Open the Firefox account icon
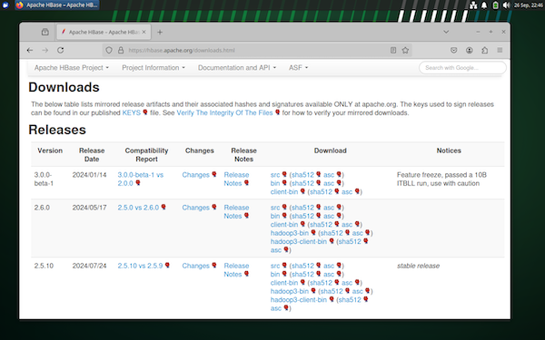 point(470,50)
